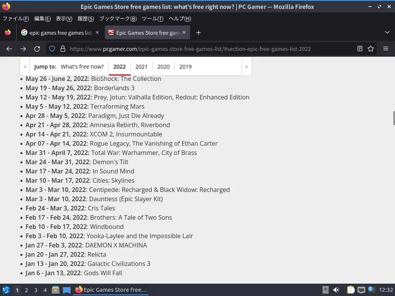Show site security padlock info

63,49
